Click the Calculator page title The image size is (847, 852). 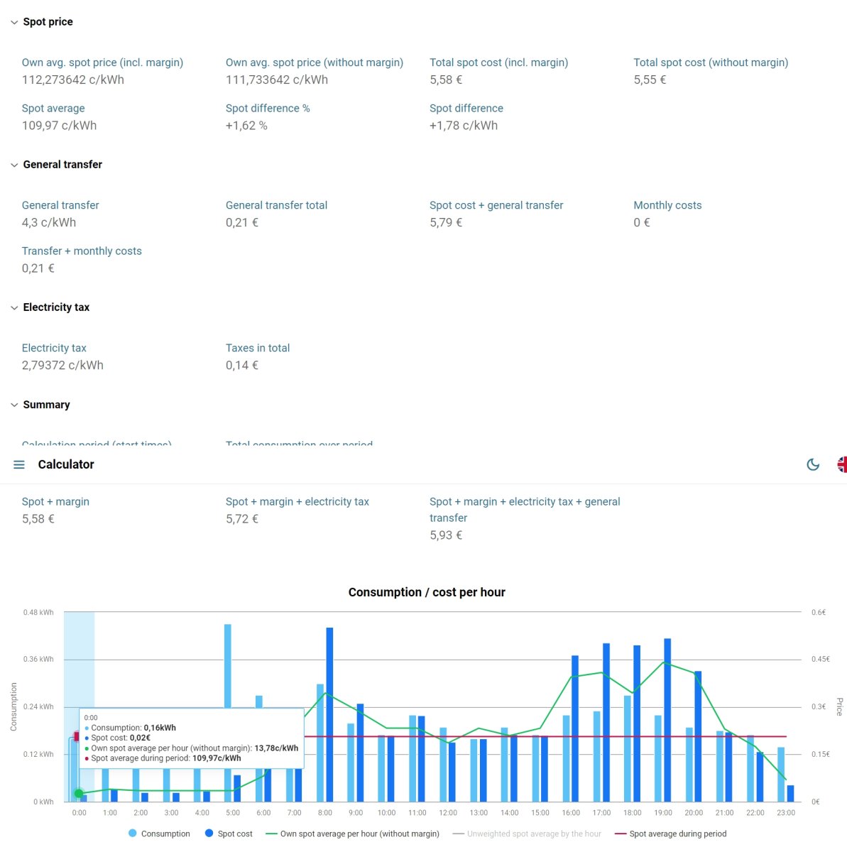[x=66, y=464]
